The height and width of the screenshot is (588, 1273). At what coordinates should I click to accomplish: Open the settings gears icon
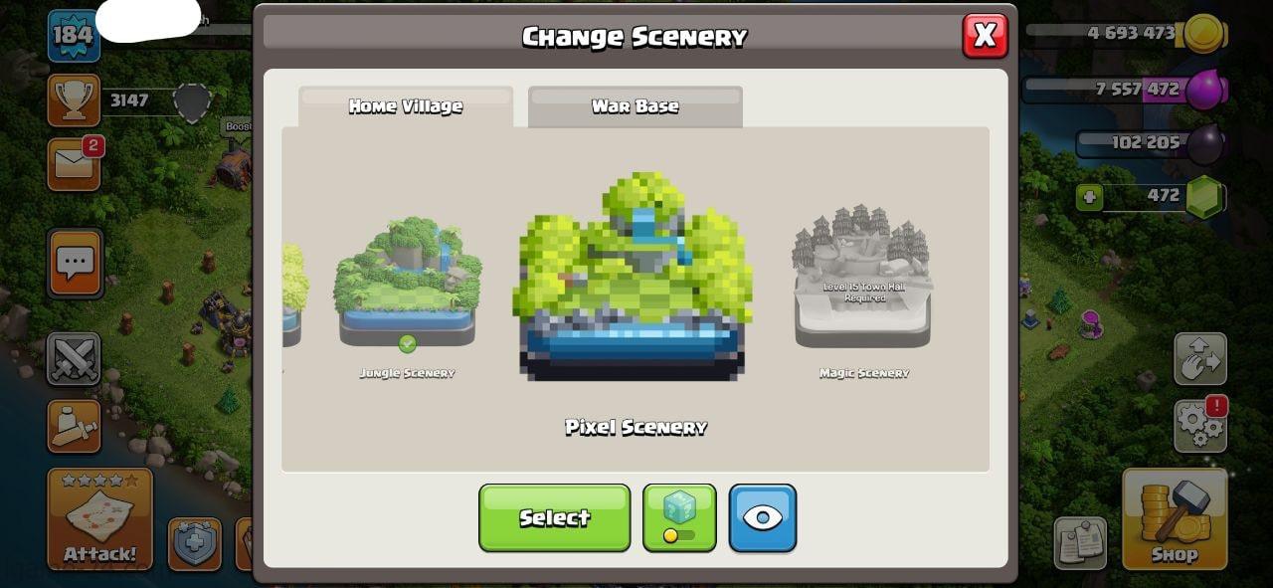[x=1199, y=425]
